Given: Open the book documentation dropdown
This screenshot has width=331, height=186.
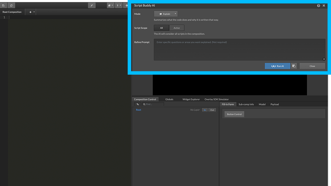Looking at the screenshot, I should pos(110,5).
